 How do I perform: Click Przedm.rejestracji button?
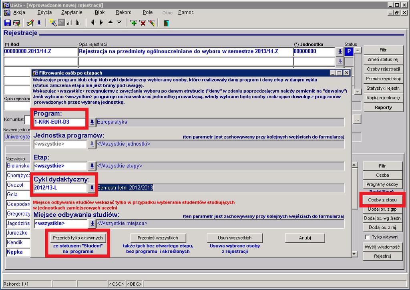coord(383,79)
